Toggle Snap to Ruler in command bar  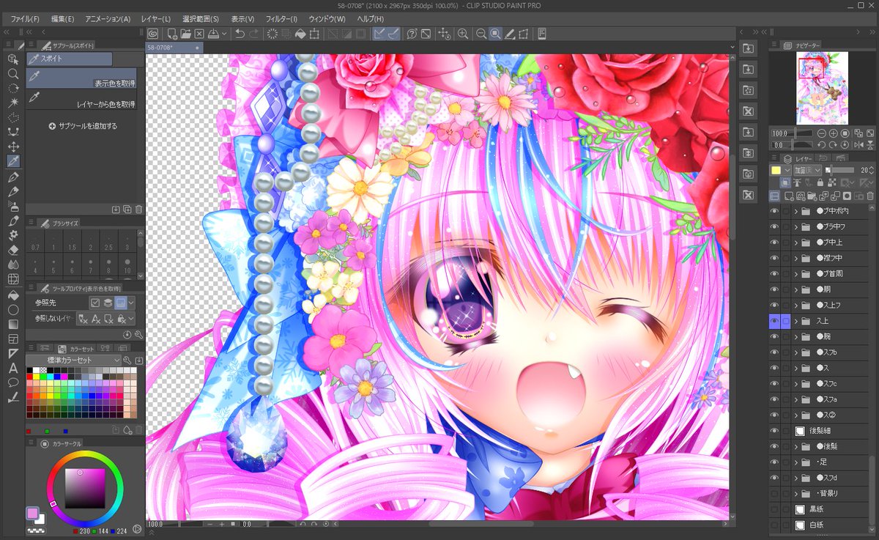point(379,34)
